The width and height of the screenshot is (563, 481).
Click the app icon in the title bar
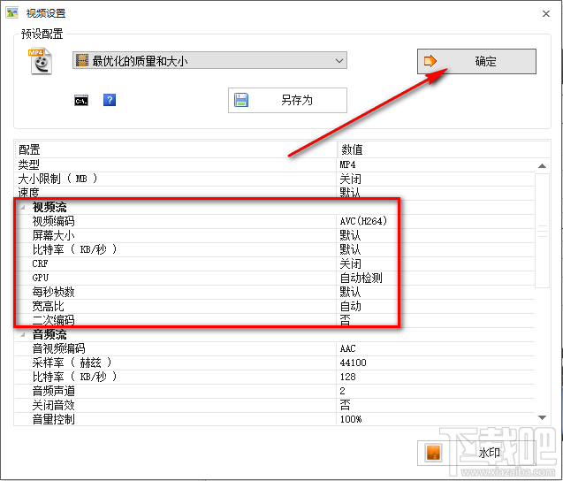coord(11,13)
